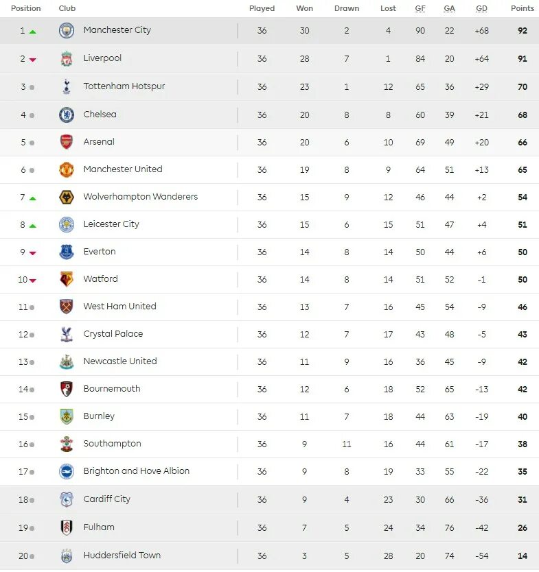Open the West Ham United club link

[119, 307]
